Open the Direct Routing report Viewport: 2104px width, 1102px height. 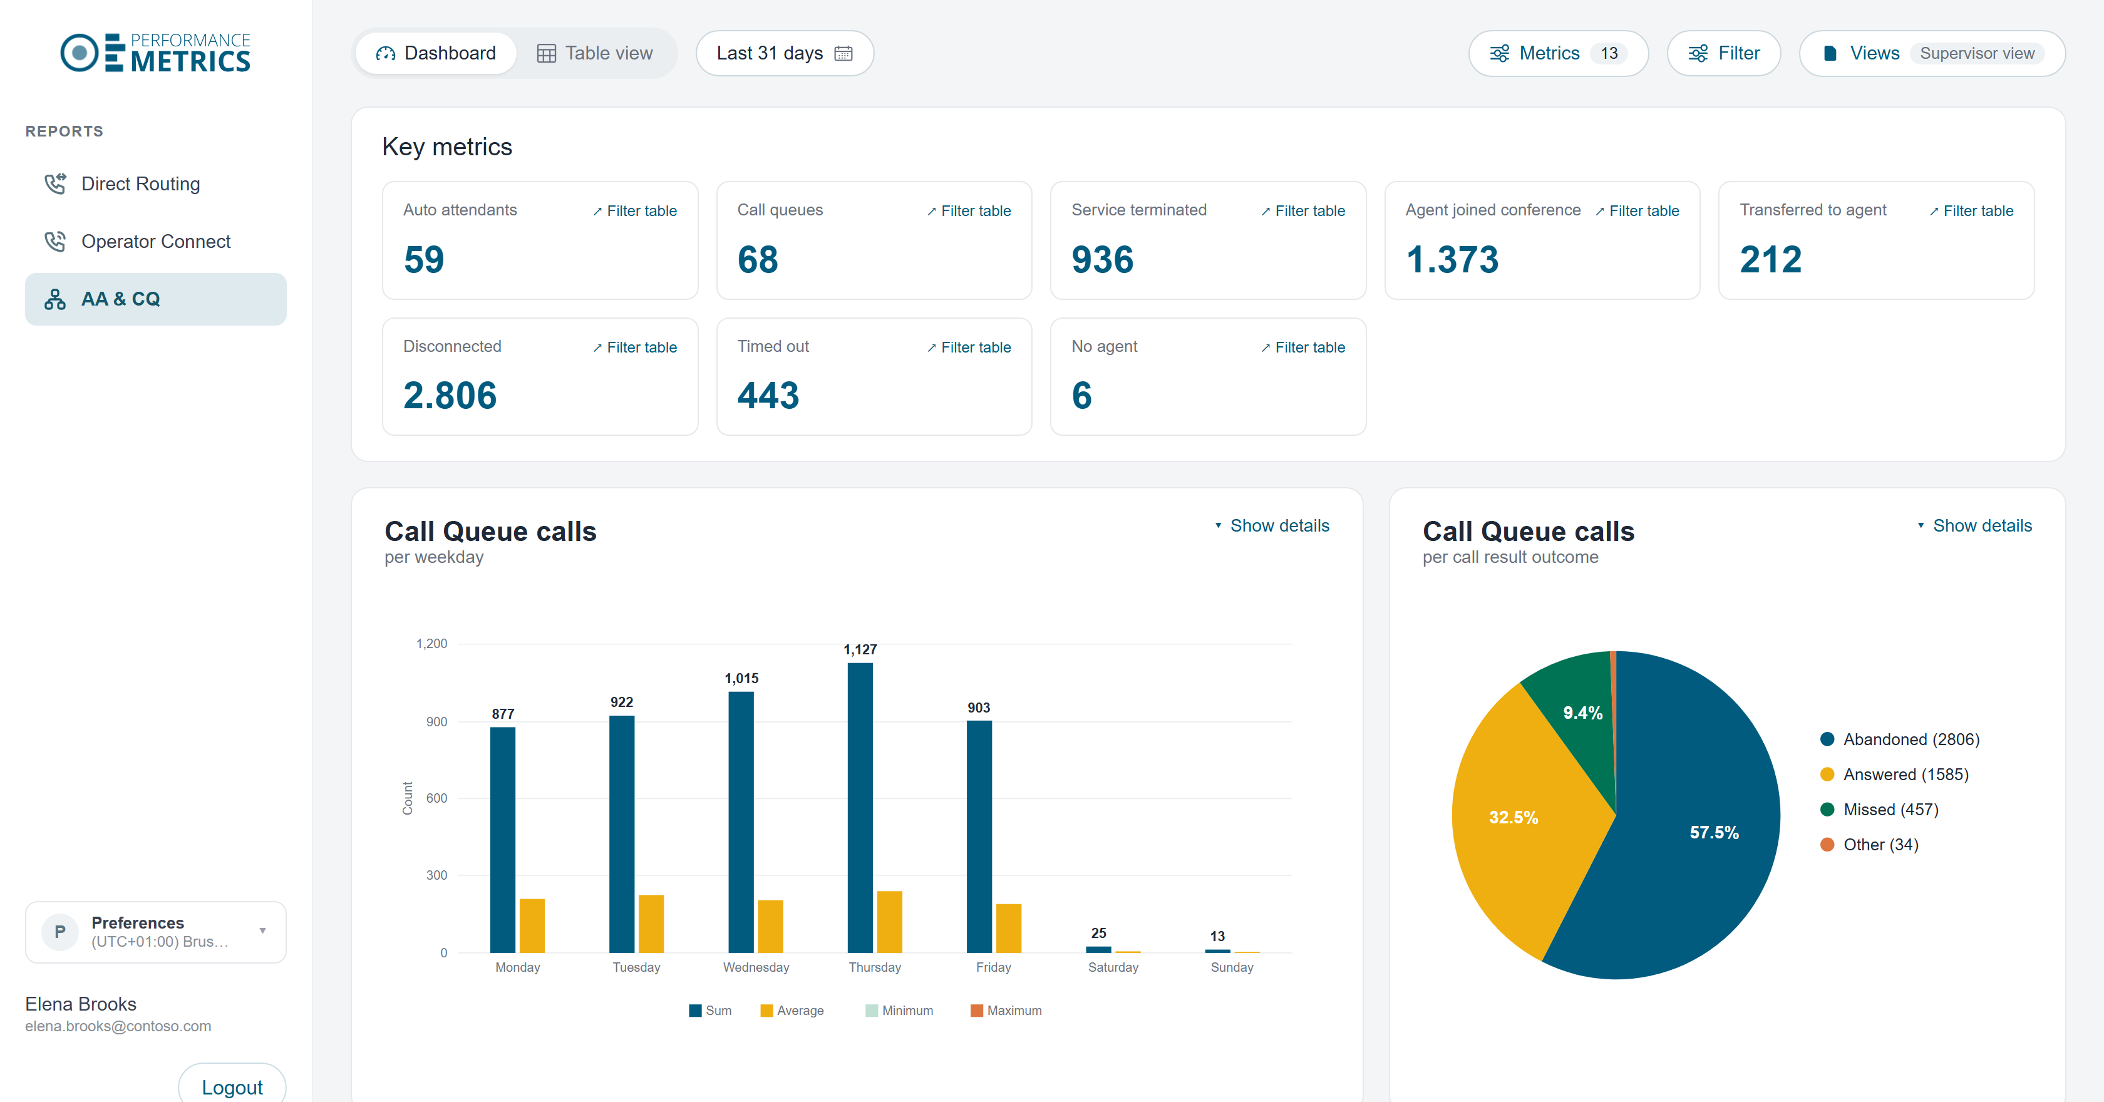155,185
